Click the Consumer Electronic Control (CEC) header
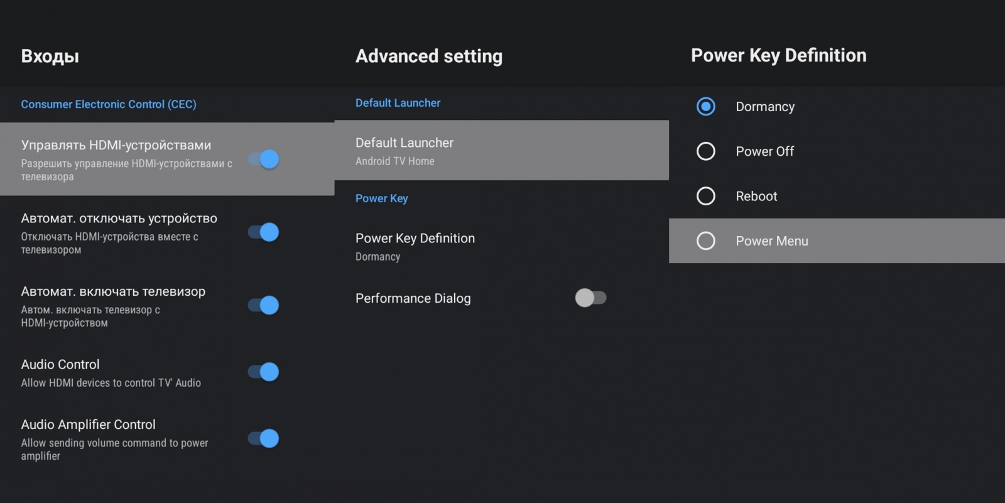Viewport: 1005px width, 503px height. point(109,104)
